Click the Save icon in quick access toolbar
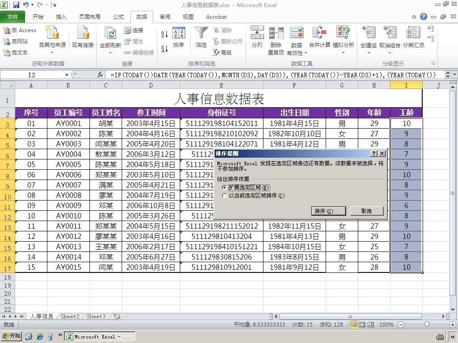The height and width of the screenshot is (343, 458). [16, 4]
